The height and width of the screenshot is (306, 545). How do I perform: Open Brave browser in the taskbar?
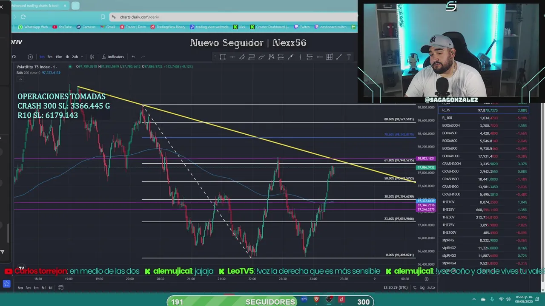point(316,300)
